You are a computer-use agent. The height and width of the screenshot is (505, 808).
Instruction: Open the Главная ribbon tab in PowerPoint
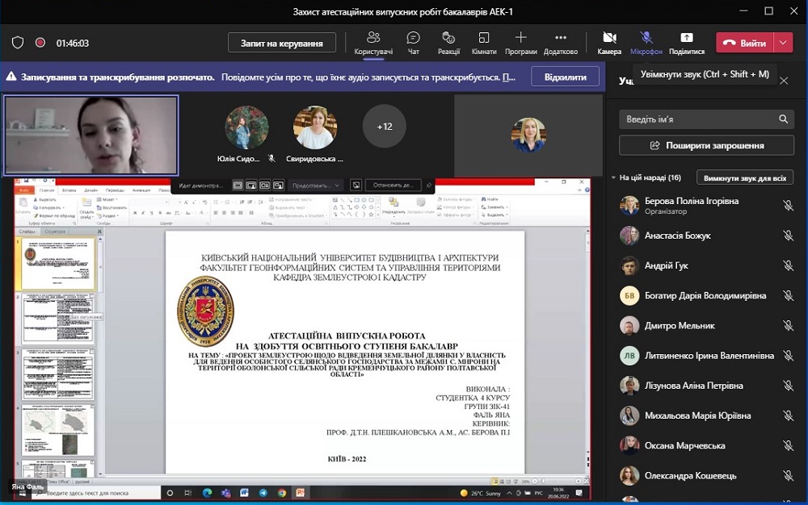click(x=47, y=190)
